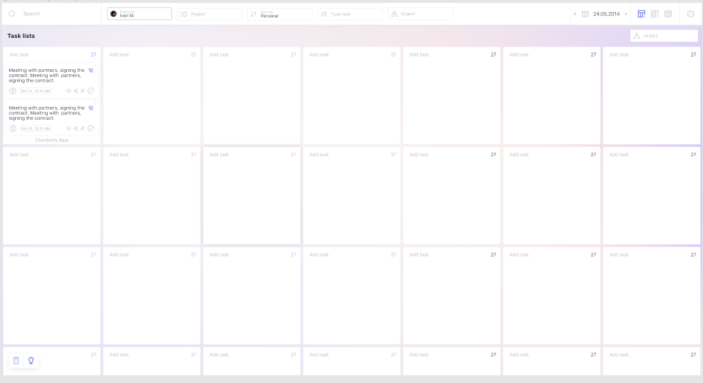703x383 pixels.
Task: Toggle the Urgent filter in Task lists header
Action: (x=664, y=36)
